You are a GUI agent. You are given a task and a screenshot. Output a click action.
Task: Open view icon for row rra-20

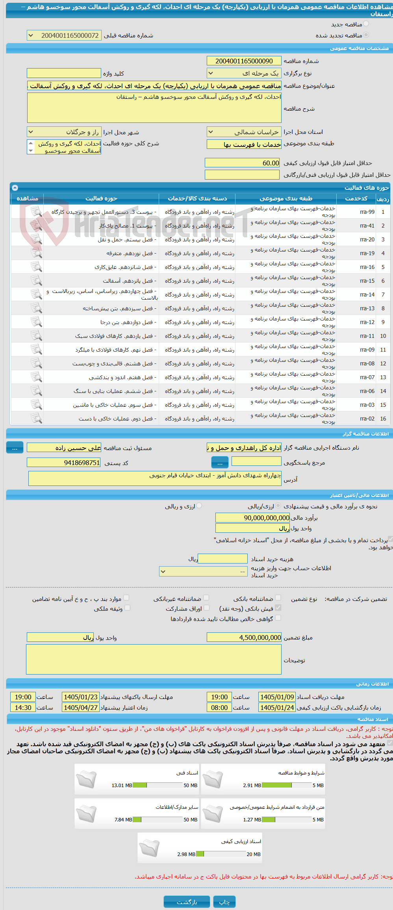coord(36,239)
